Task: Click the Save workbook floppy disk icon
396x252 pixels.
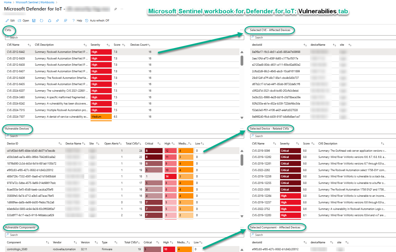Action: (34, 21)
